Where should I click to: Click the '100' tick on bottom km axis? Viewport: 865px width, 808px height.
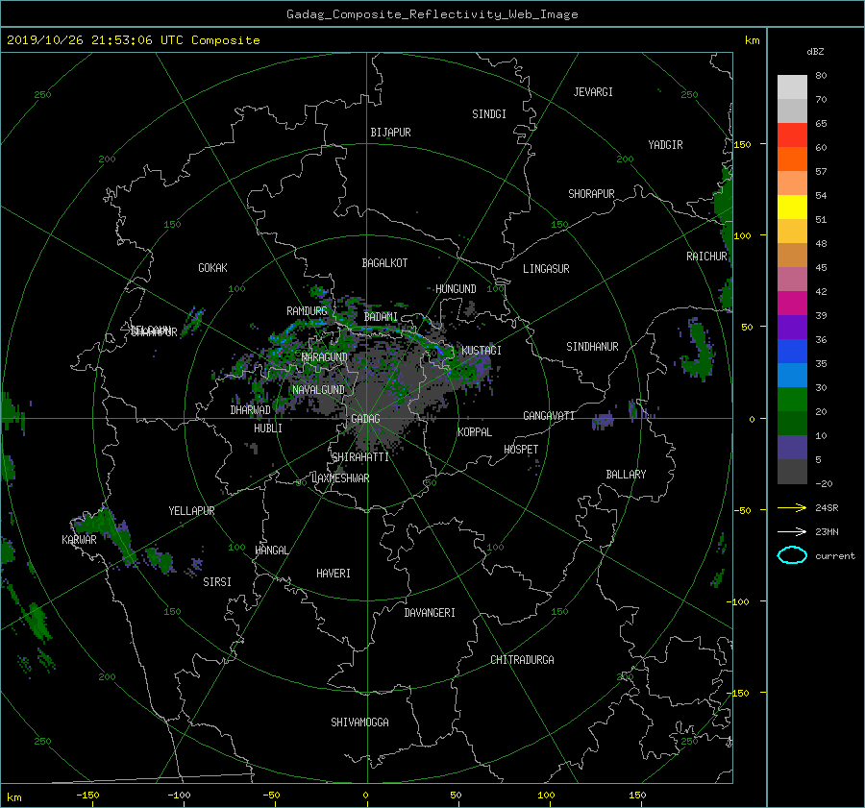click(x=546, y=796)
